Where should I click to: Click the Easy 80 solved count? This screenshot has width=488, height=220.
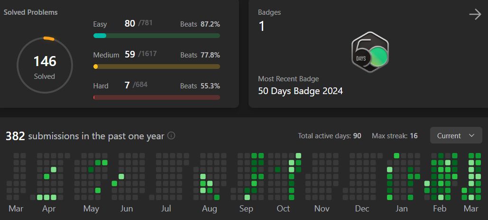(129, 23)
